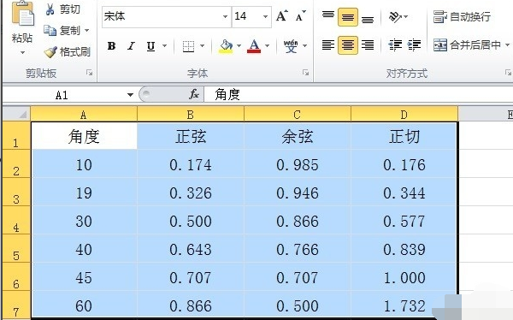The image size is (513, 320).
Task: Select column C header
Action: point(298,115)
